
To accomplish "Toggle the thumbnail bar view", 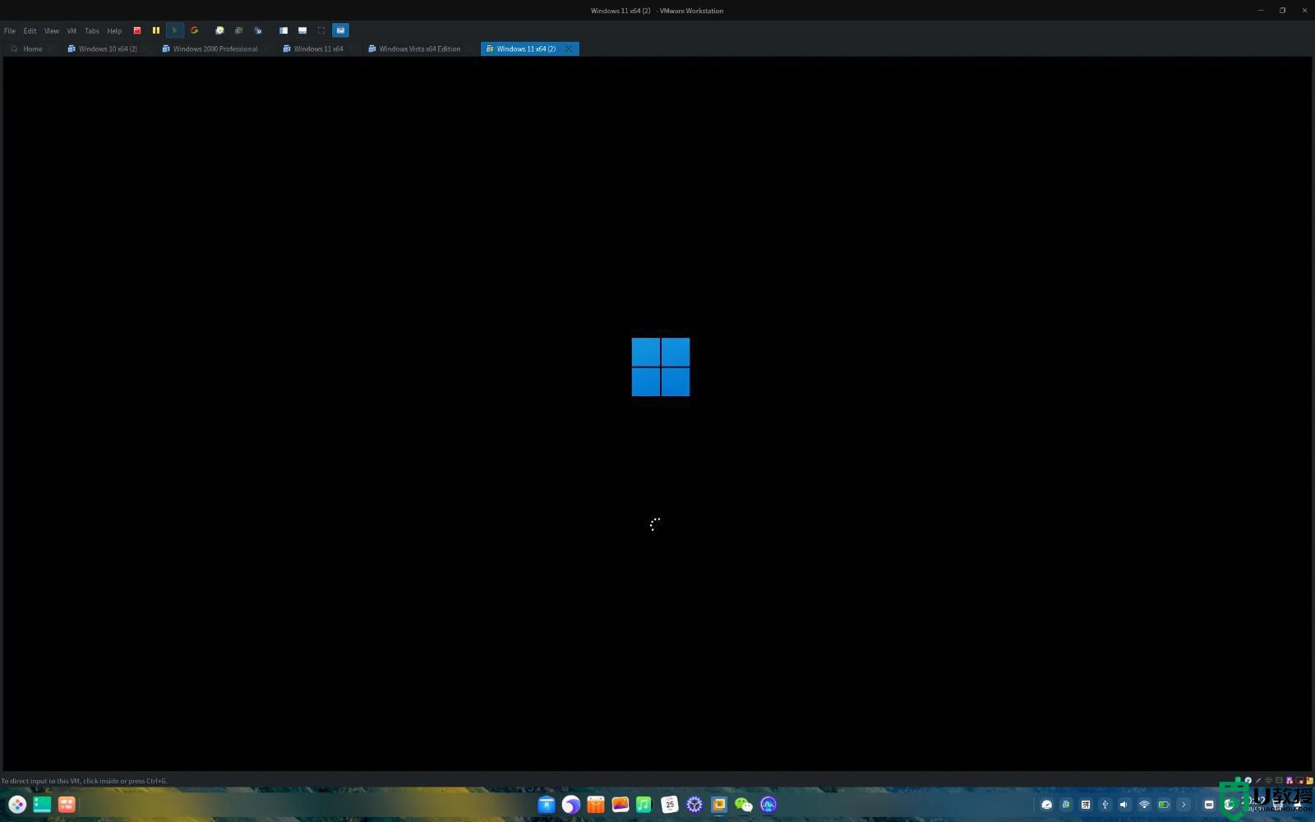I will [302, 30].
